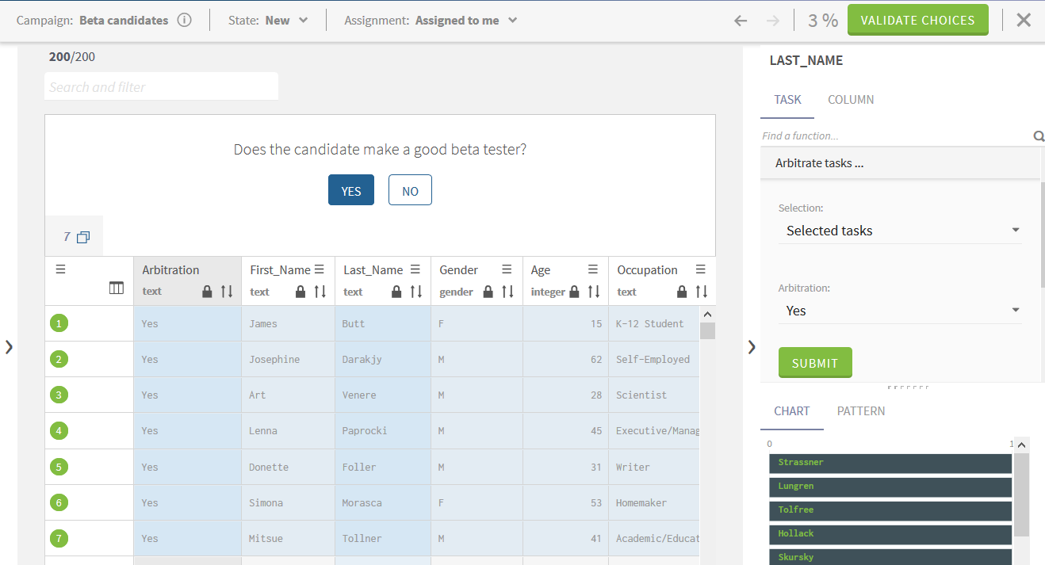Click the VALIDATE CHOICES button
The width and height of the screenshot is (1045, 565).
pyautogui.click(x=917, y=21)
